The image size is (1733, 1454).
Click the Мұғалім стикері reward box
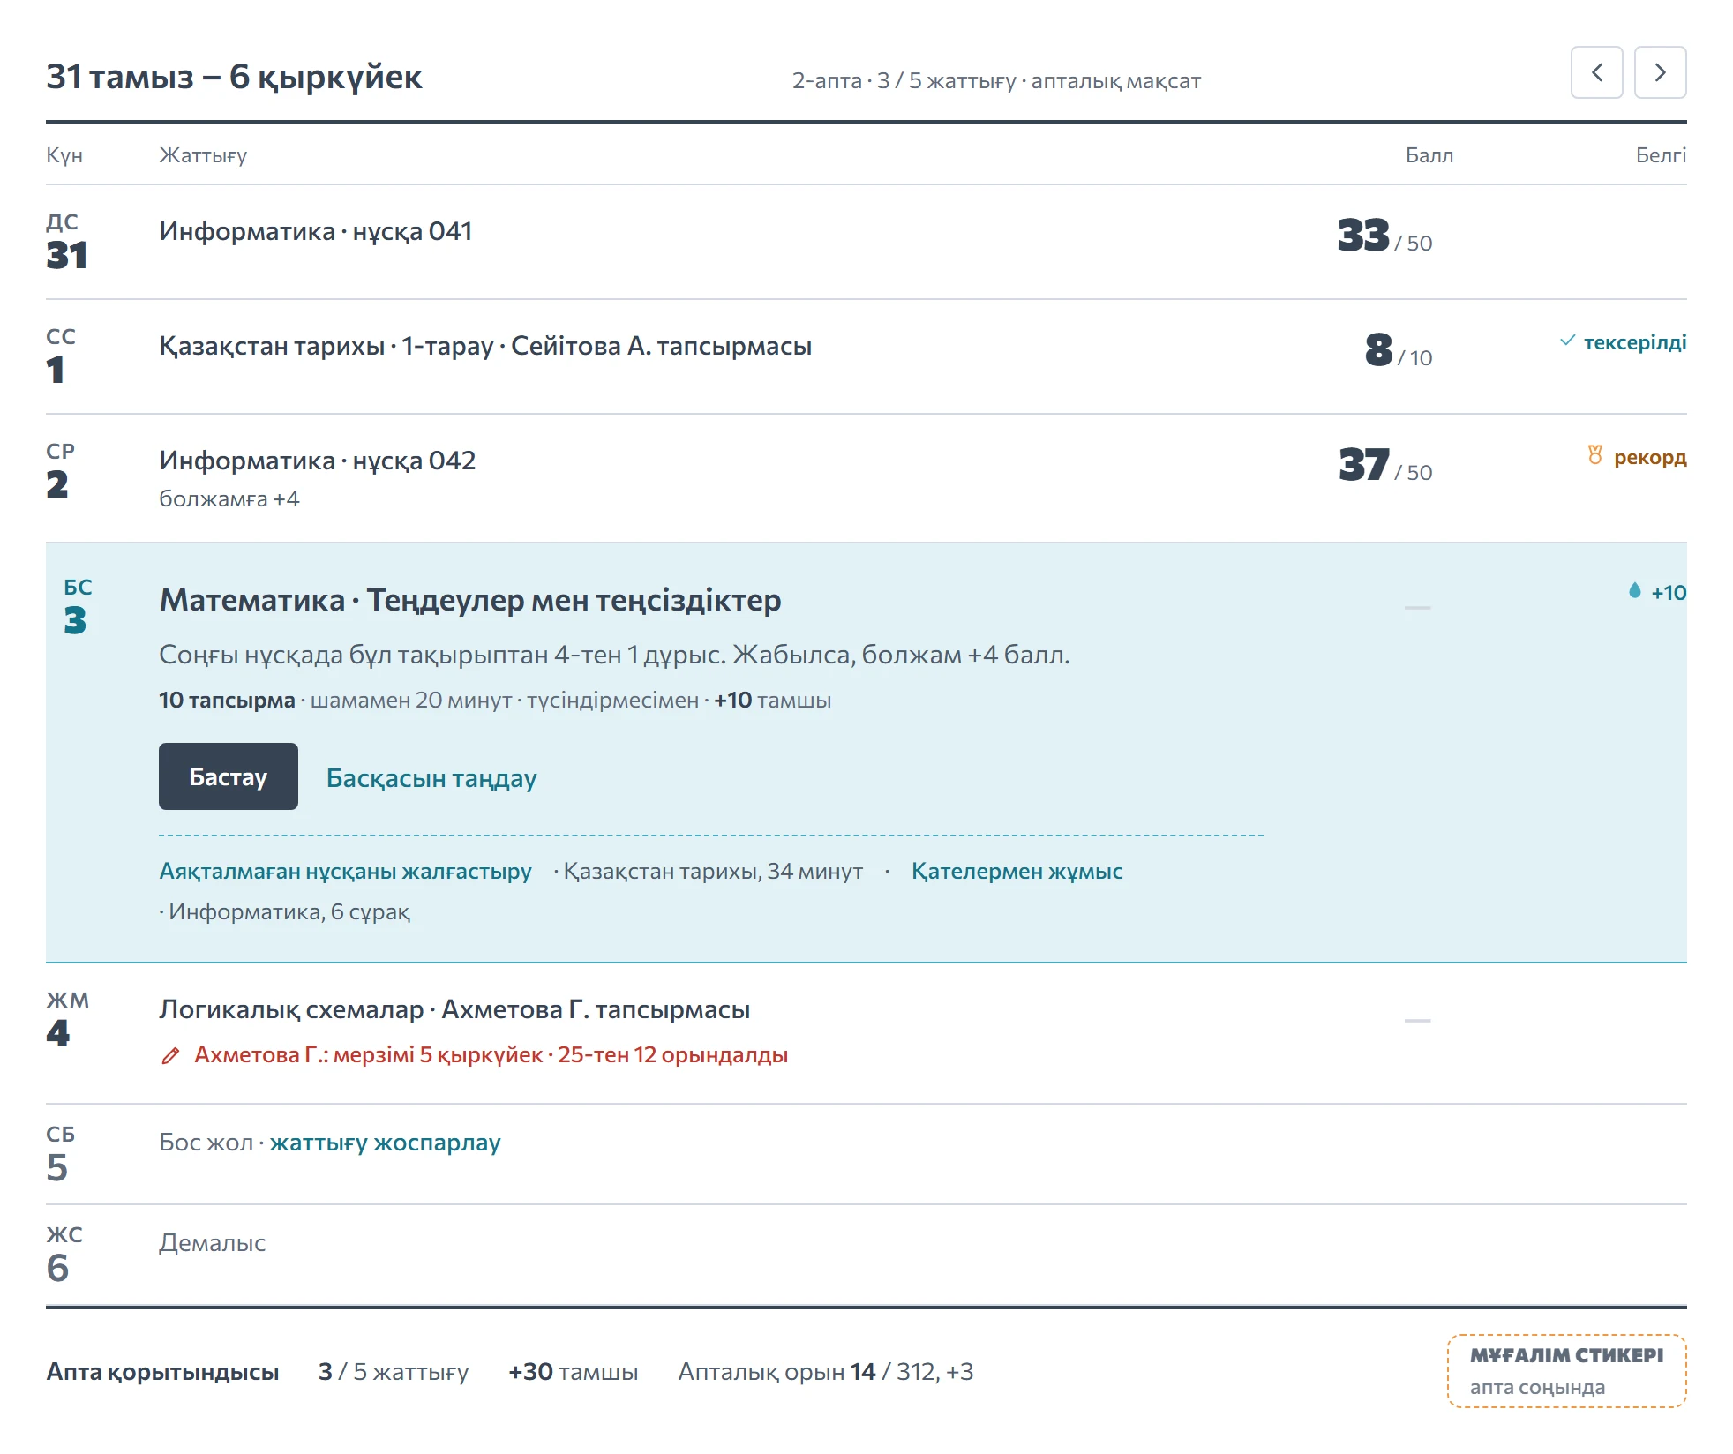point(1566,1370)
